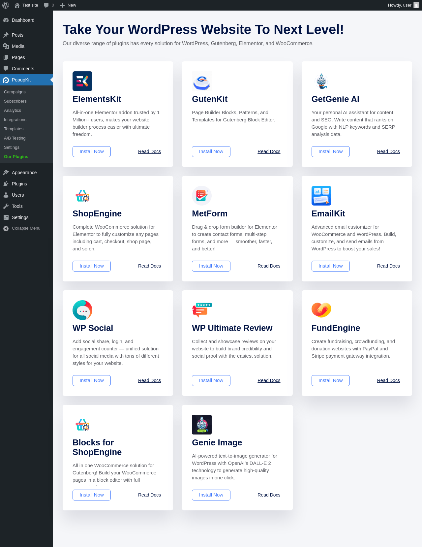Install the WP Social plugin
The height and width of the screenshot is (547, 422).
click(x=92, y=380)
